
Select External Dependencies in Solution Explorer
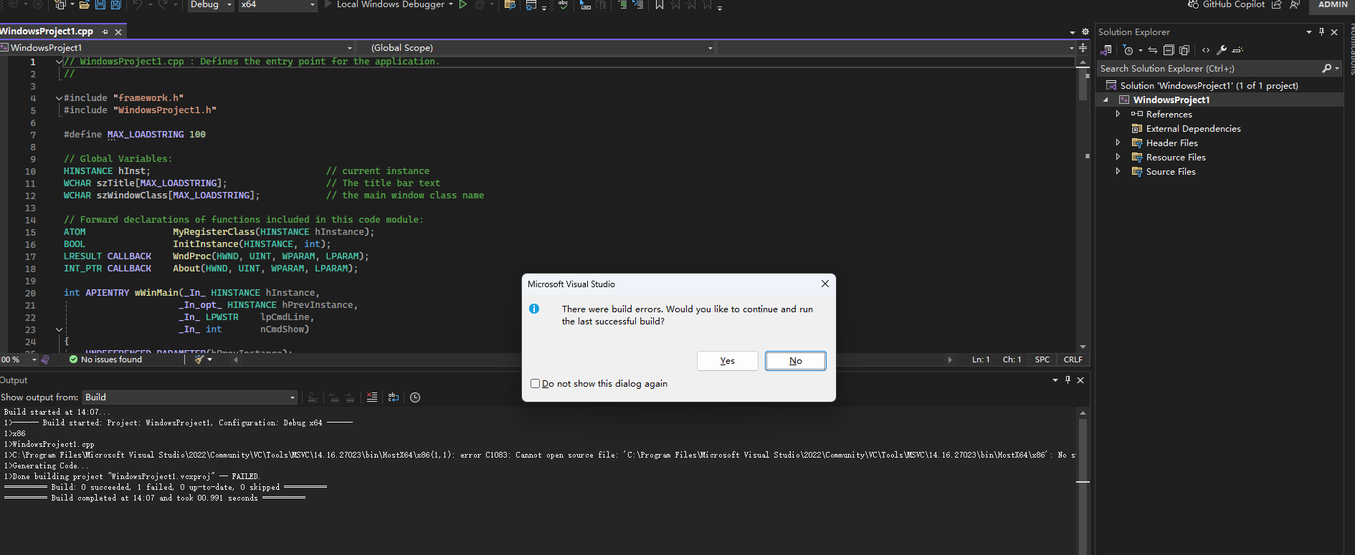1193,129
